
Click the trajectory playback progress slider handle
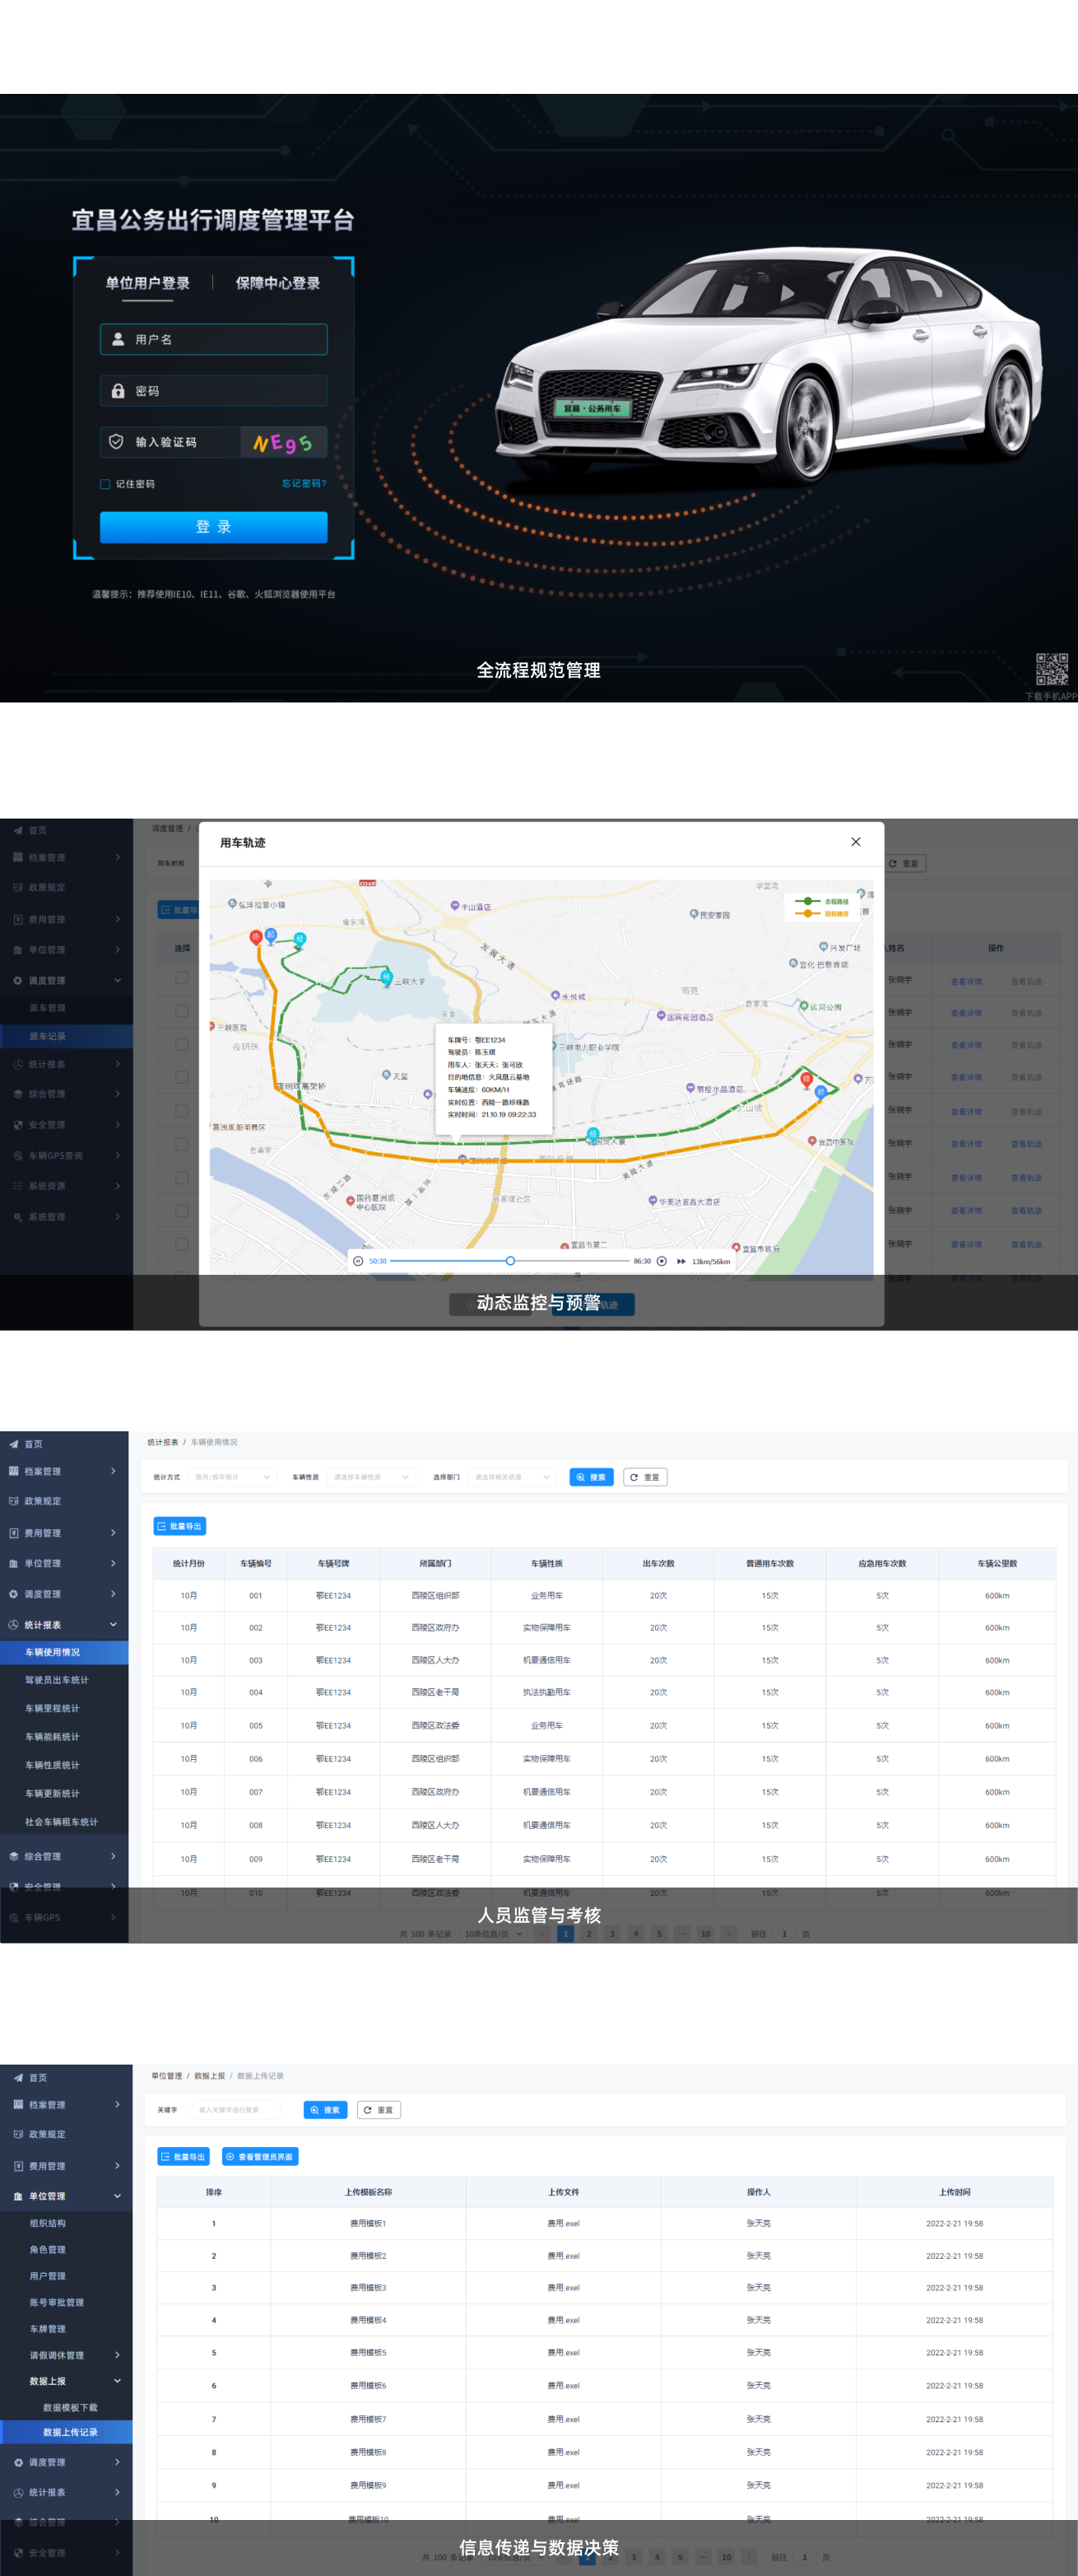(510, 1261)
